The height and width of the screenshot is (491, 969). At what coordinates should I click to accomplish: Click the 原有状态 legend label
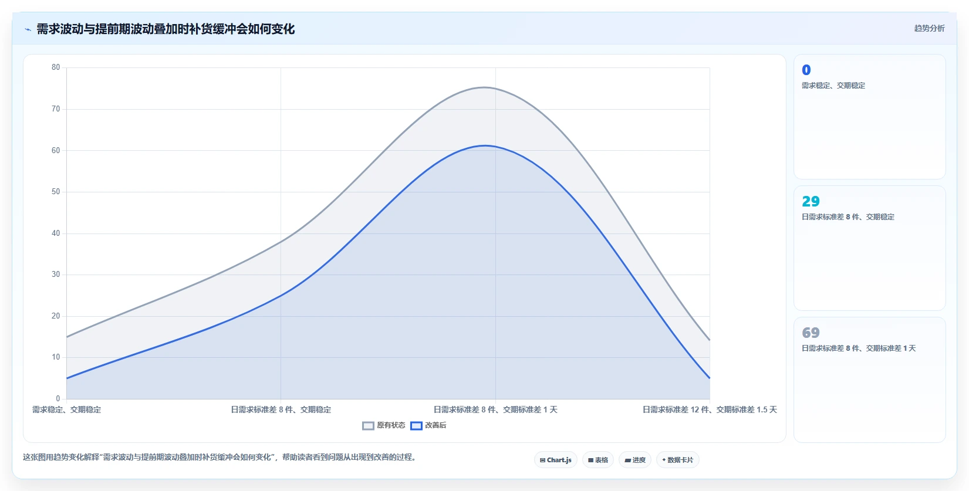(391, 425)
